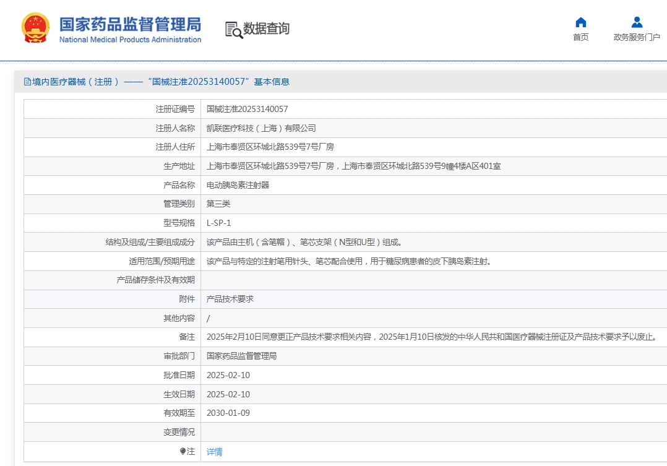The image size is (667, 466).
Task: Open 政务服务门户 user icon
Action: 637,22
